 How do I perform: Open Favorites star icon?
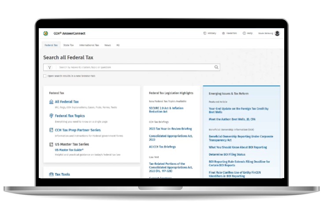(223, 33)
